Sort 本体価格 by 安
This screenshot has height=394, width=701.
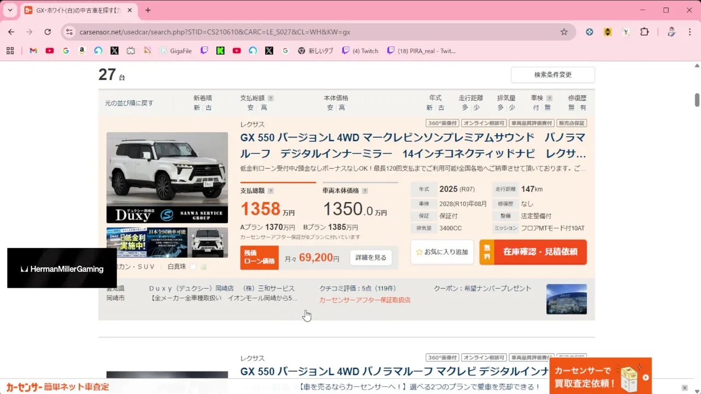click(x=330, y=108)
